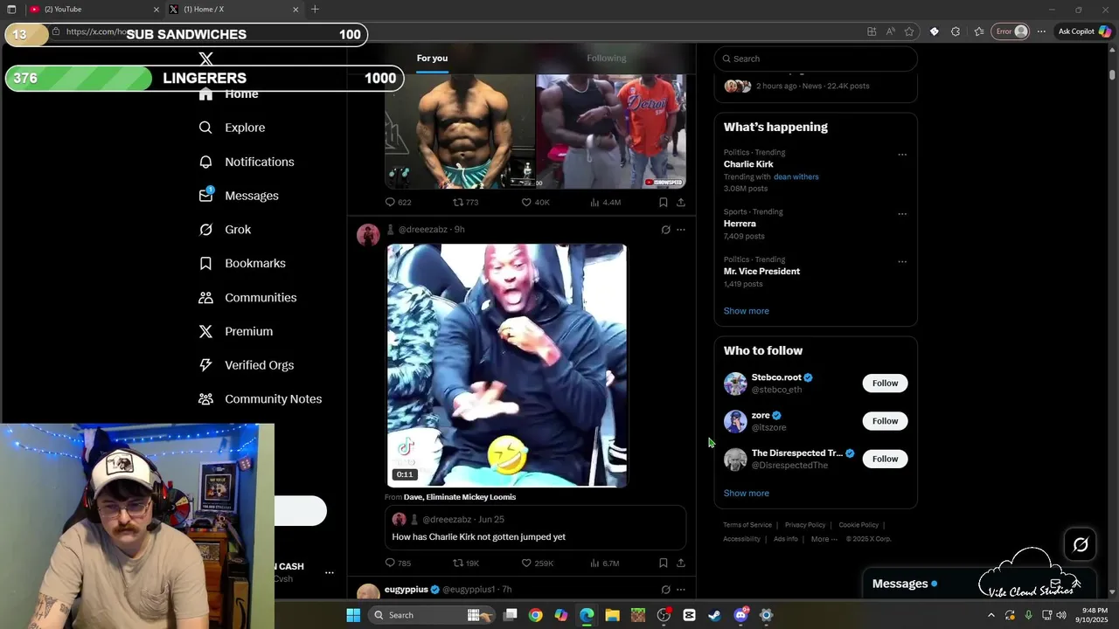Open the Privacy Policy link
The width and height of the screenshot is (1119, 629).
coord(805,525)
